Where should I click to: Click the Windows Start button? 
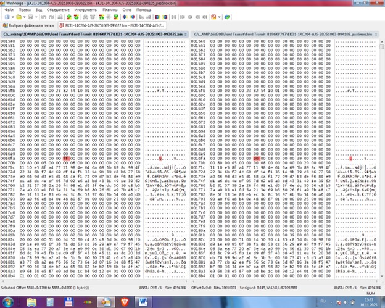coord(9,301)
